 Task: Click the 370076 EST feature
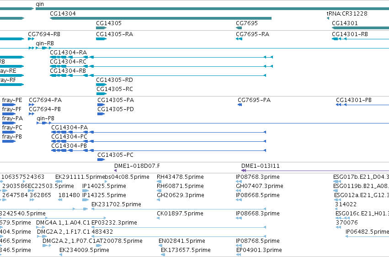338,227
